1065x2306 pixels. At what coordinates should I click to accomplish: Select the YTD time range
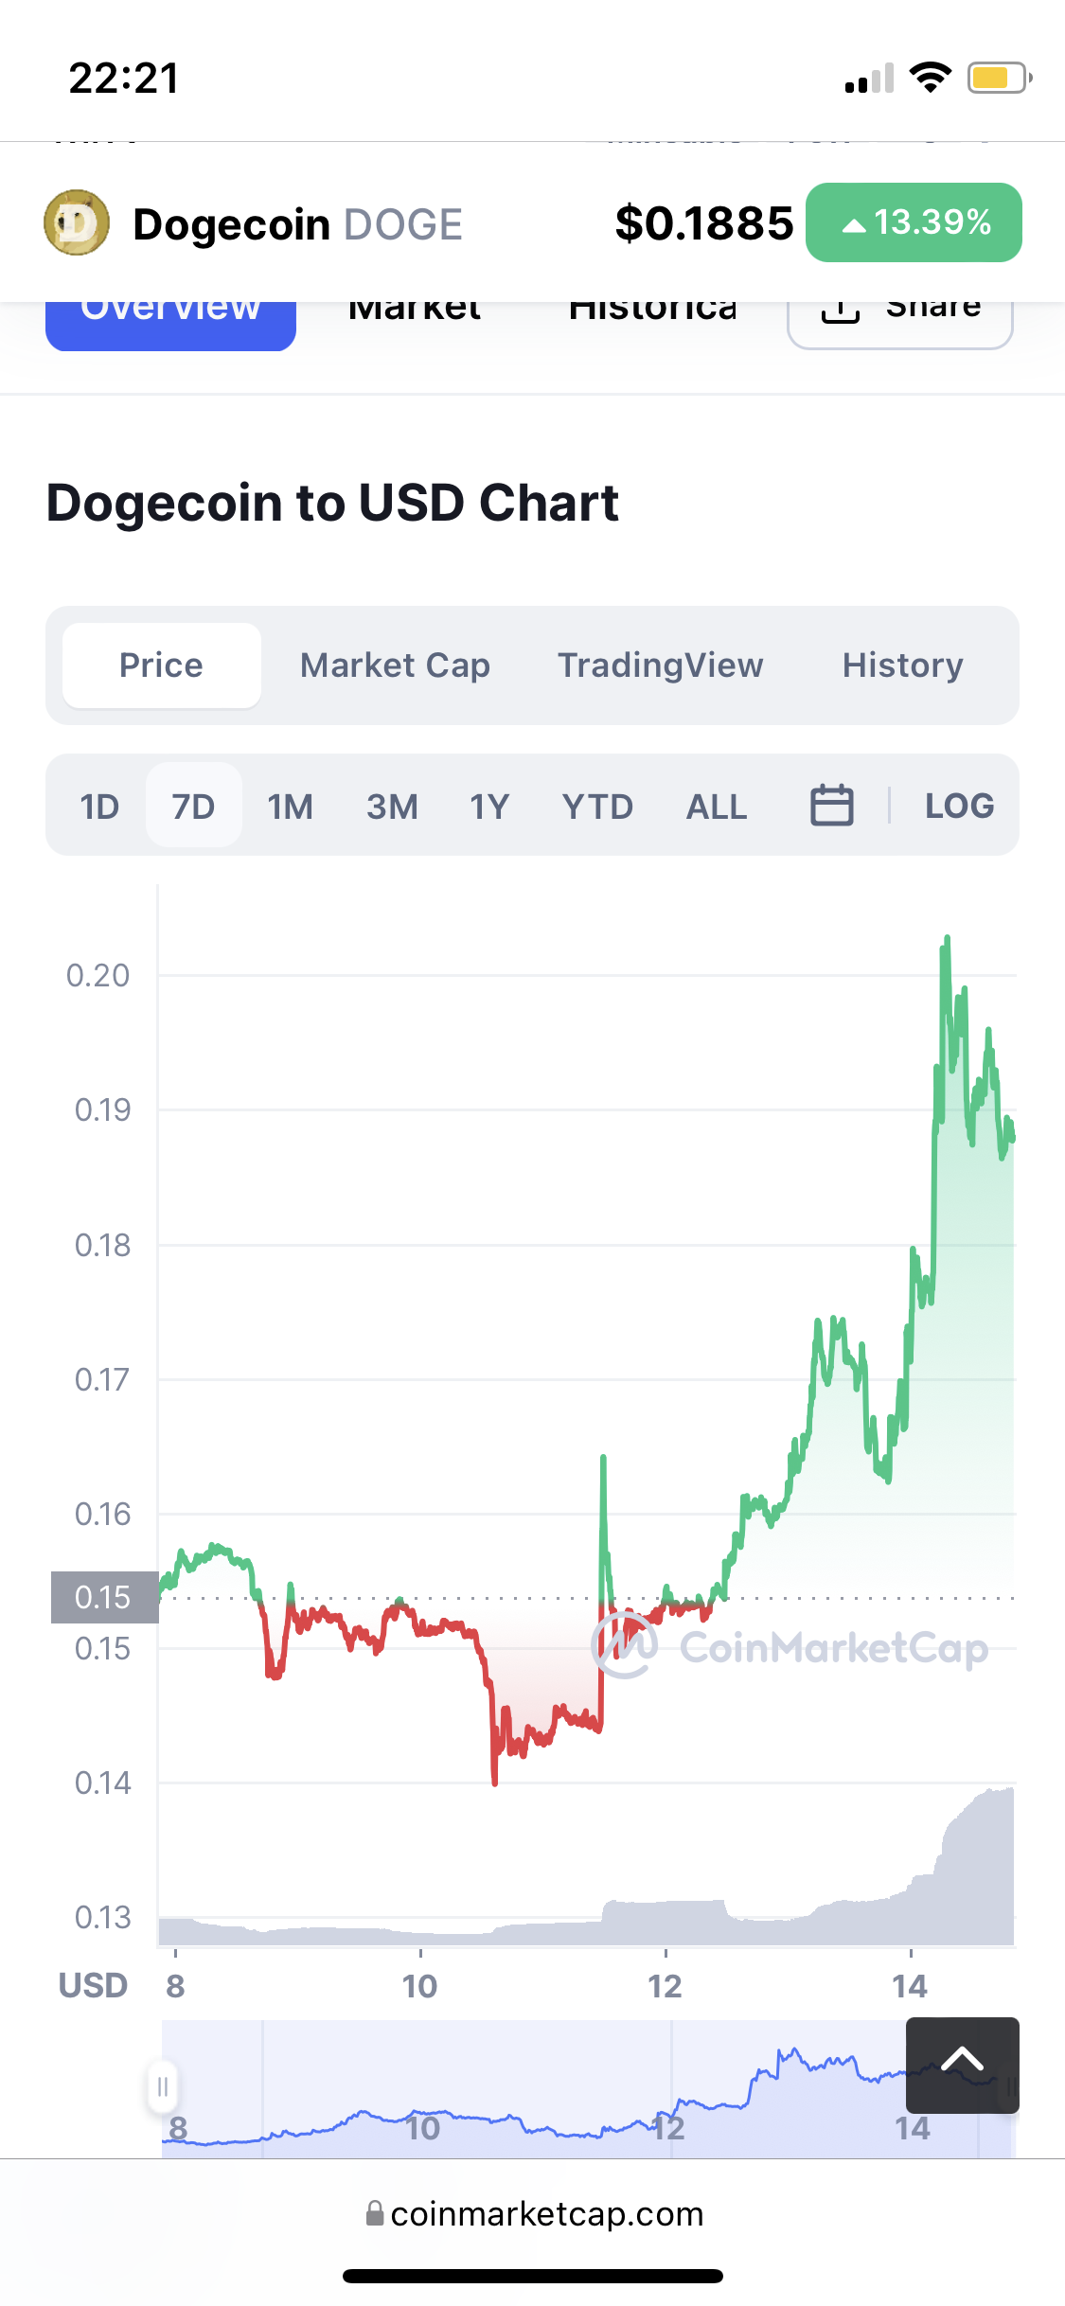[596, 807]
